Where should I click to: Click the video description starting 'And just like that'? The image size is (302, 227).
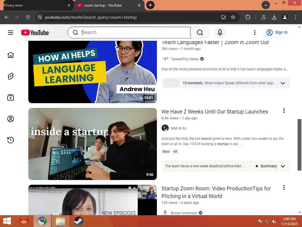(222, 141)
